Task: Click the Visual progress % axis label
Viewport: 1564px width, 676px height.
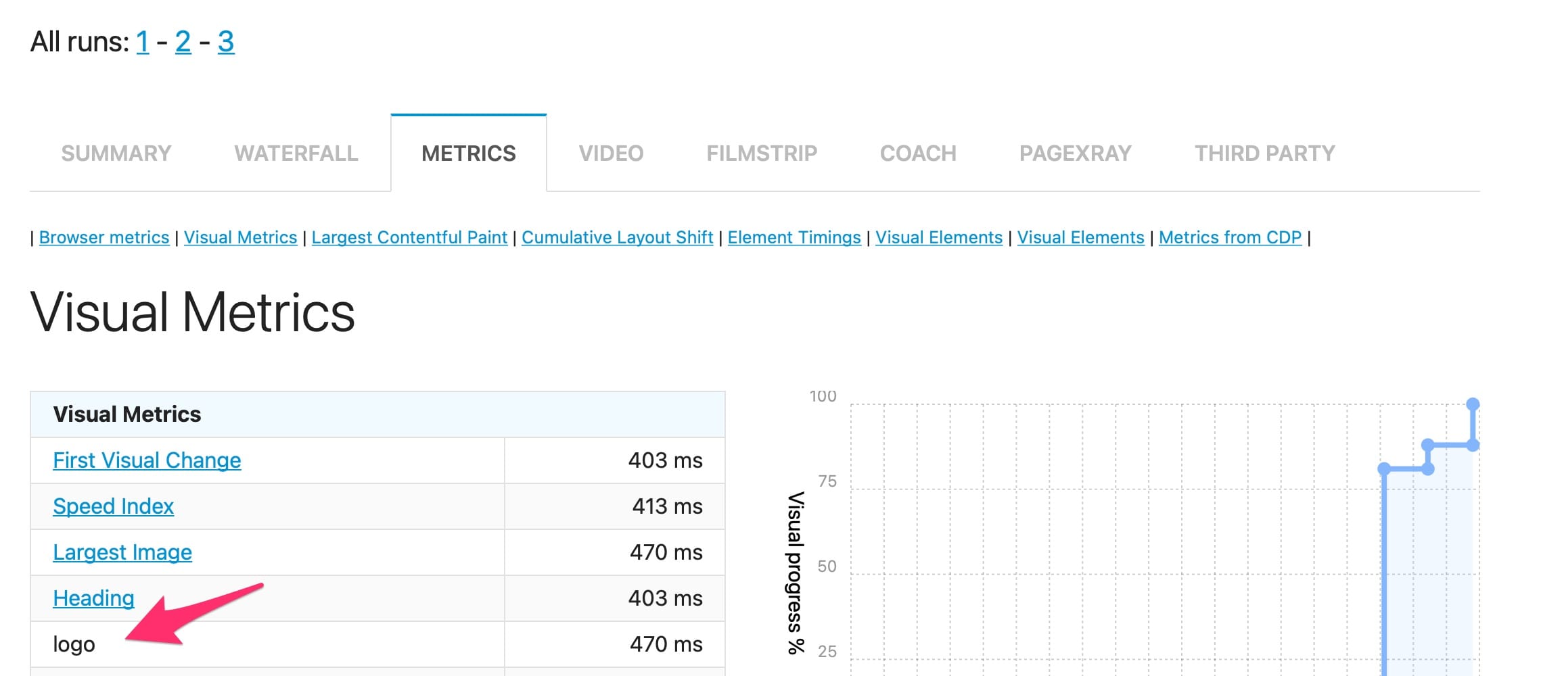Action: point(796,573)
